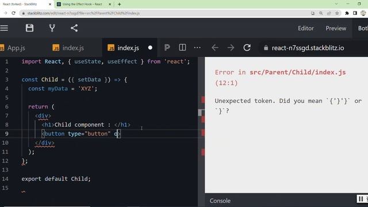
Task: Click 'export default Child;' on line 14
Action: click(56, 179)
